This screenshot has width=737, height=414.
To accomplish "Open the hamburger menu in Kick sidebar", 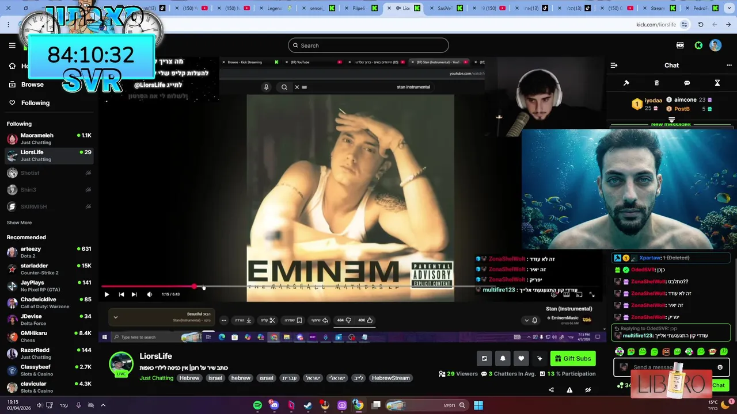I will click(12, 45).
